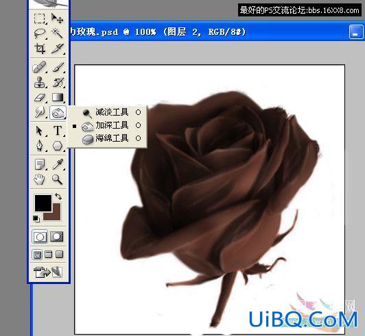The image size is (365, 336).
Task: Select the Move tool
Action: (x=57, y=18)
